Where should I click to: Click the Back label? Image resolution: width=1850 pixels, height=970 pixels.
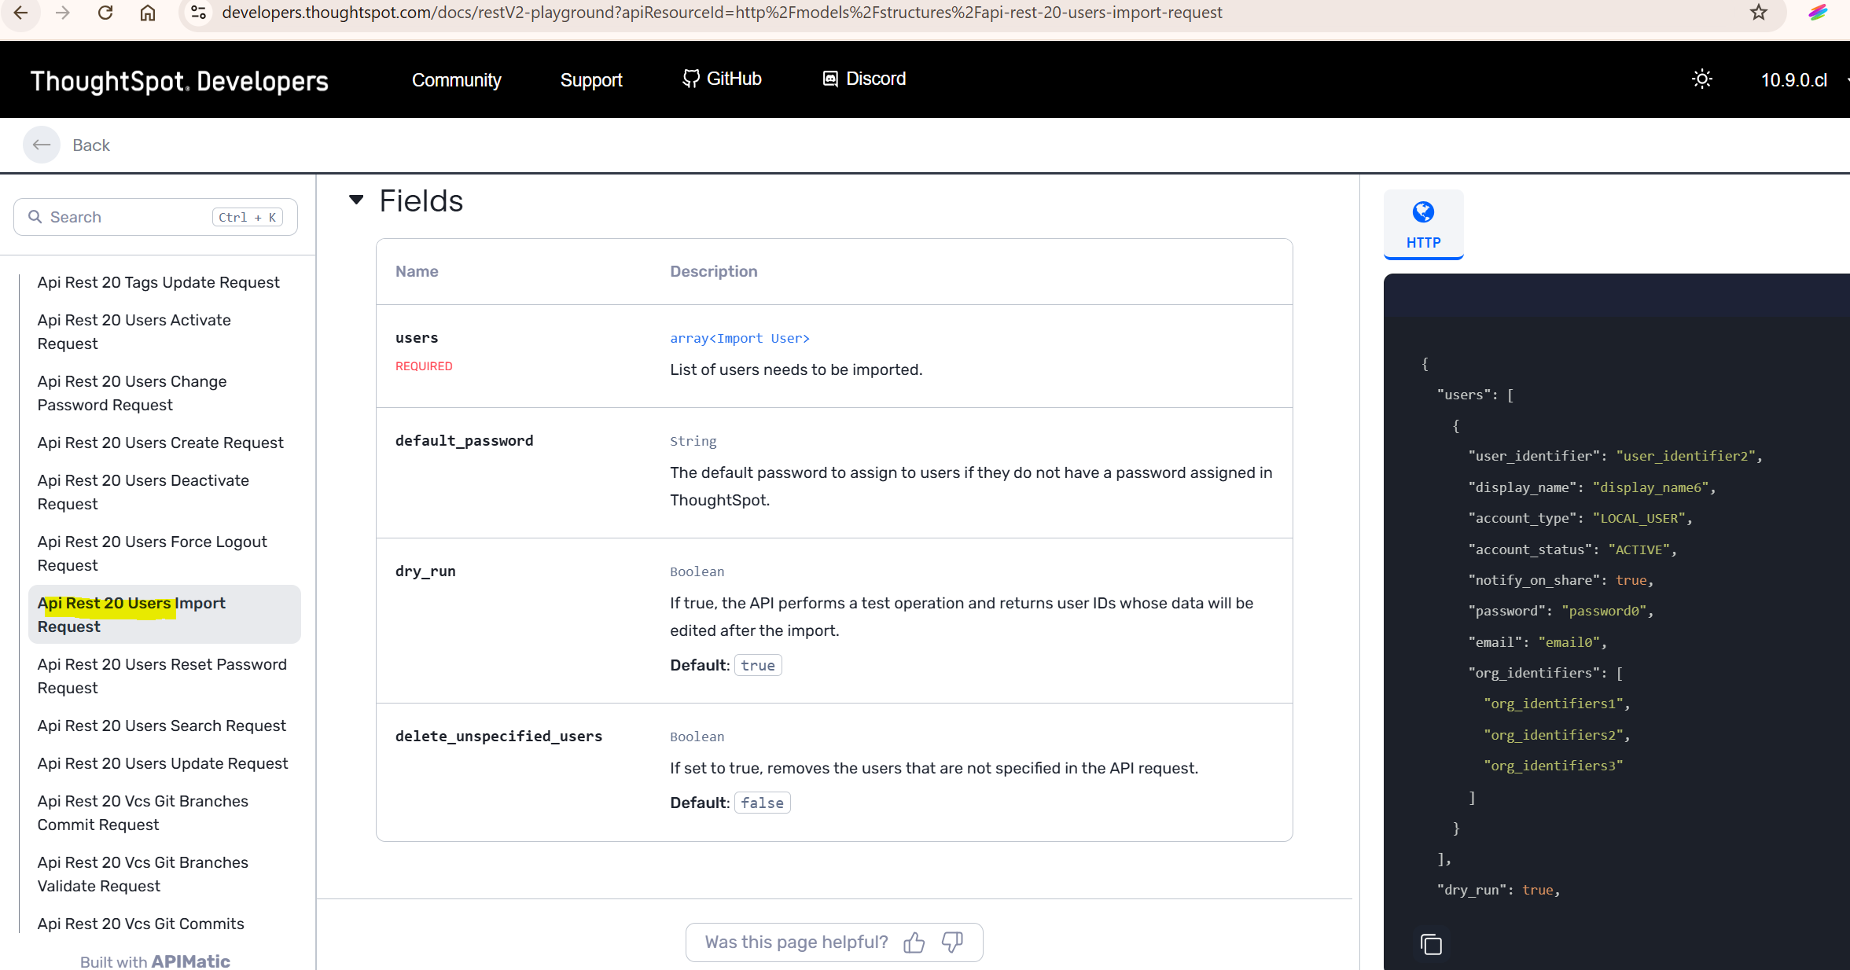[91, 145]
